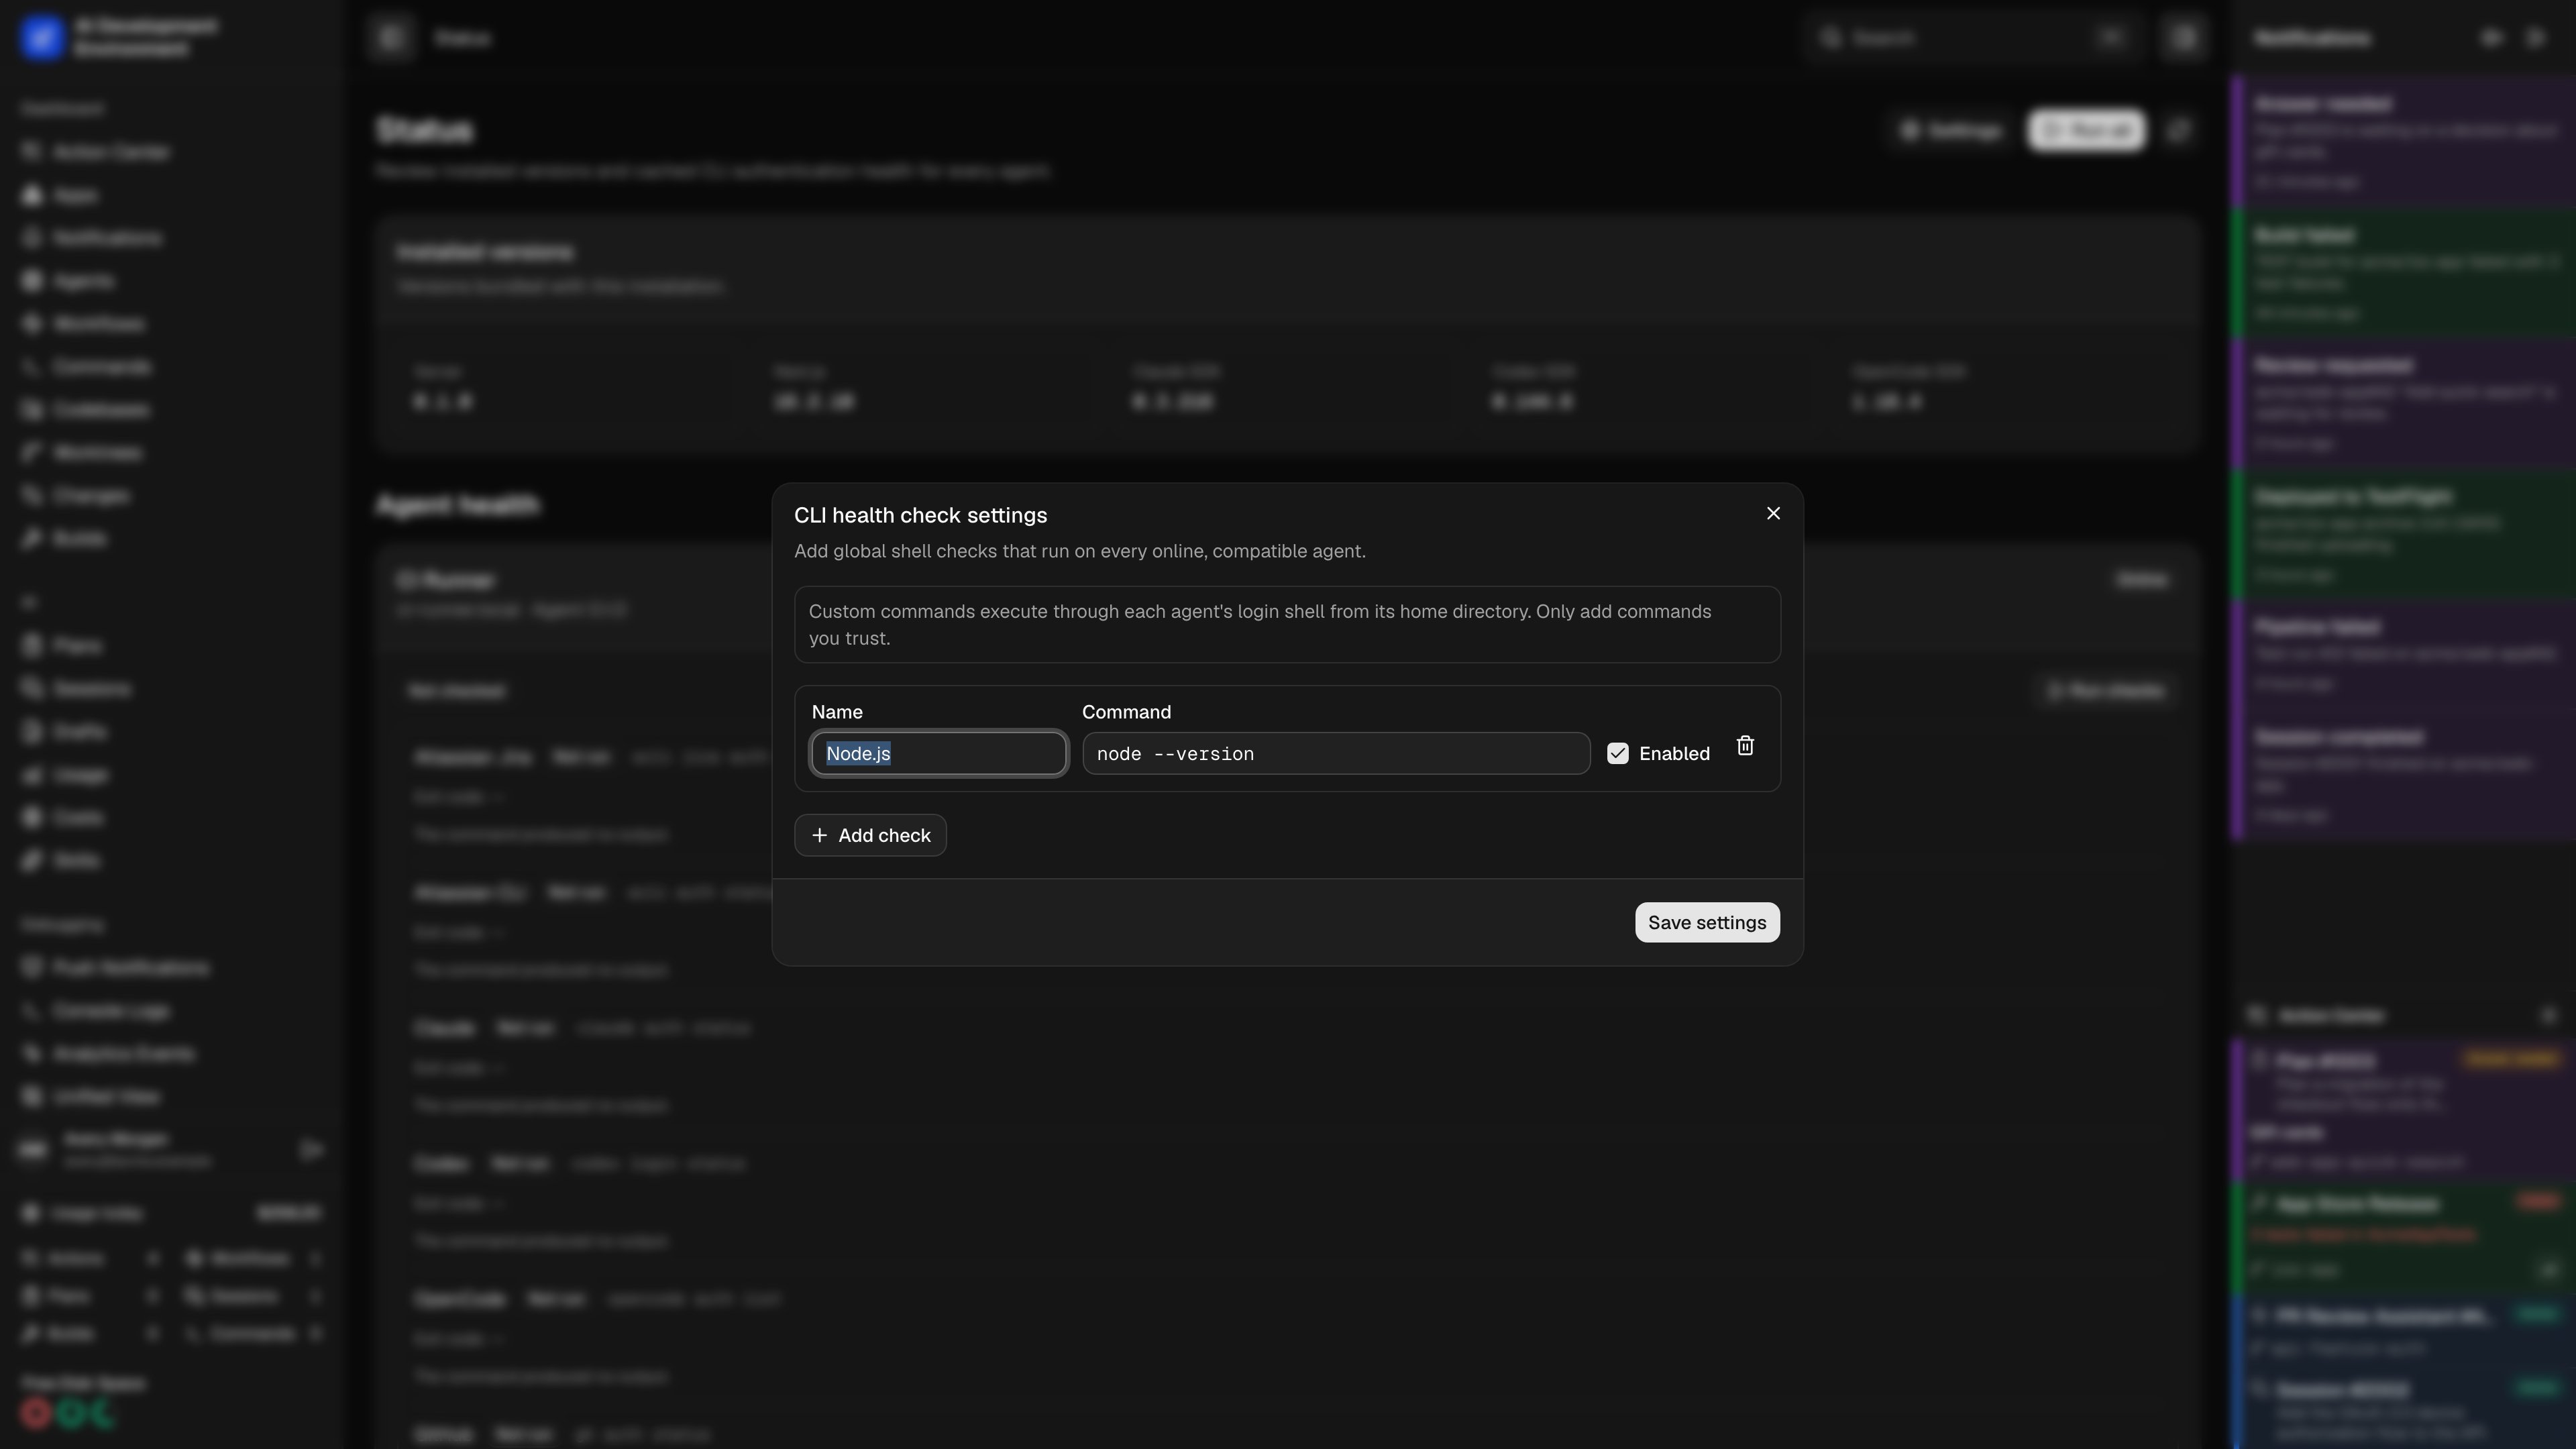Click the Command field with node --version
The image size is (2576, 1449).
point(1336,753)
